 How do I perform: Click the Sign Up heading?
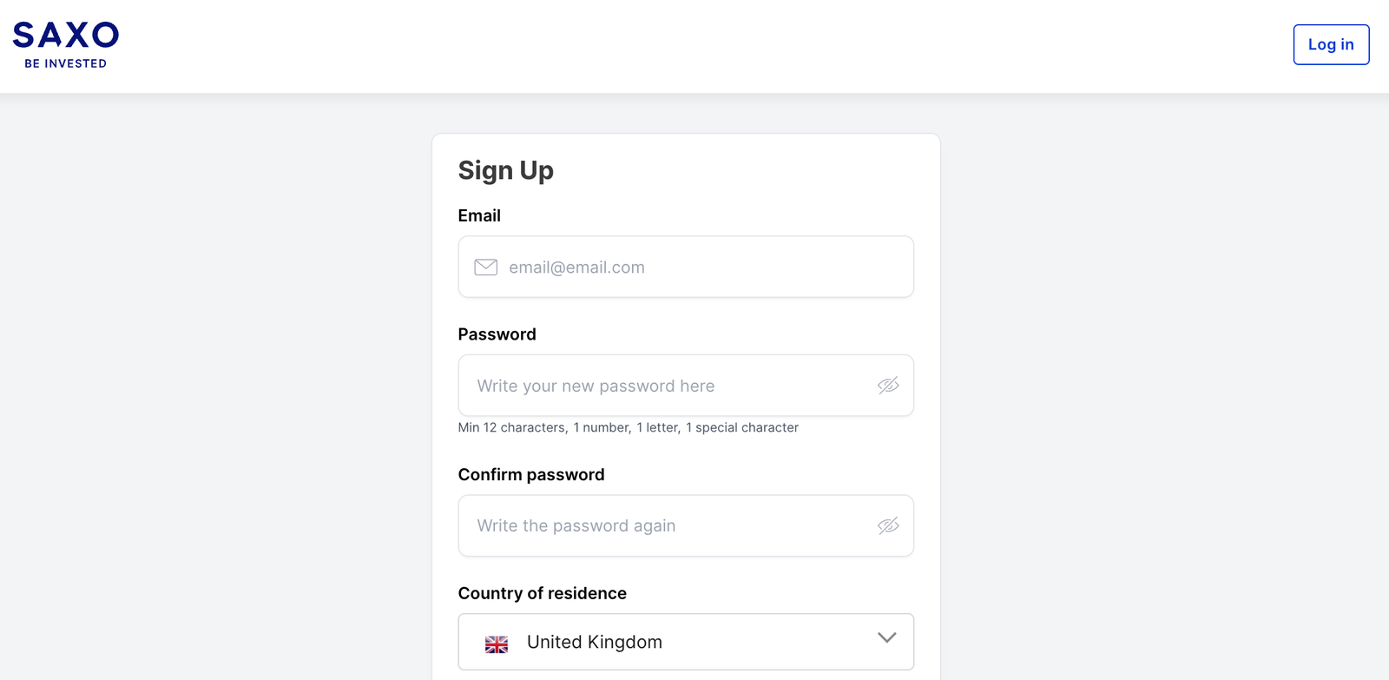(x=506, y=171)
